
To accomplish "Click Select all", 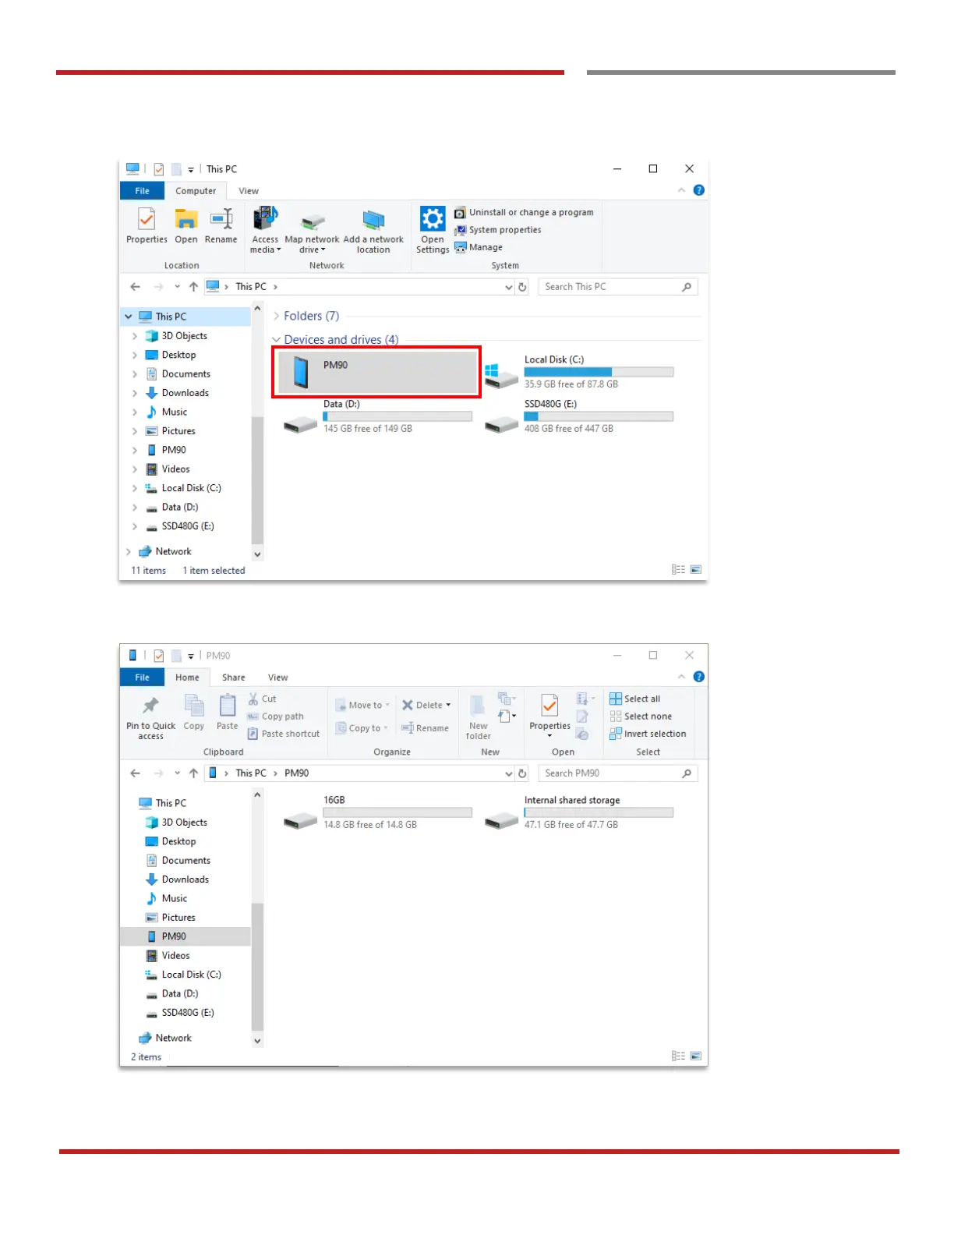I will click(x=635, y=699).
